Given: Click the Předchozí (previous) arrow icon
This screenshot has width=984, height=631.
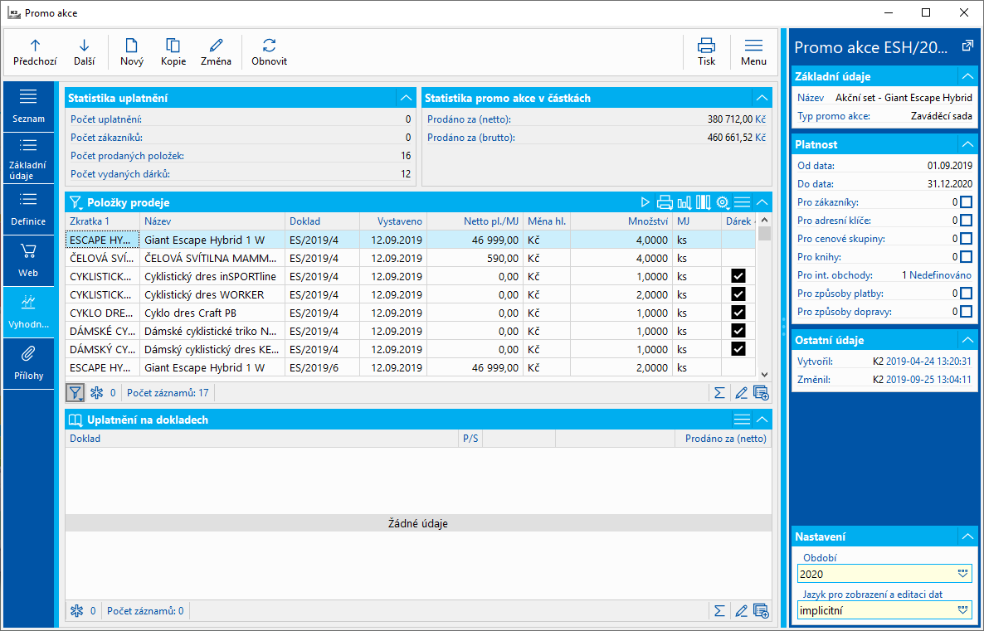Looking at the screenshot, I should [35, 46].
